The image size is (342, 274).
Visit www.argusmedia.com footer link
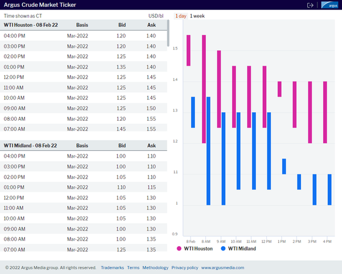222,267
